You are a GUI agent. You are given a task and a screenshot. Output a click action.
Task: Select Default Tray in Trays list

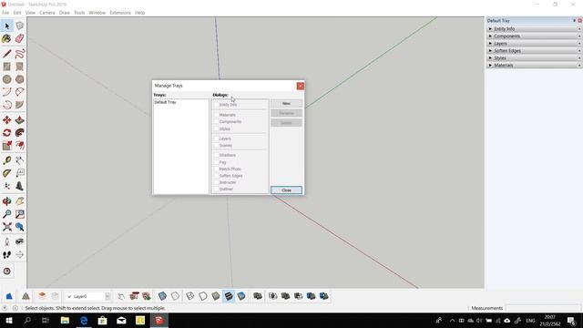coord(165,102)
